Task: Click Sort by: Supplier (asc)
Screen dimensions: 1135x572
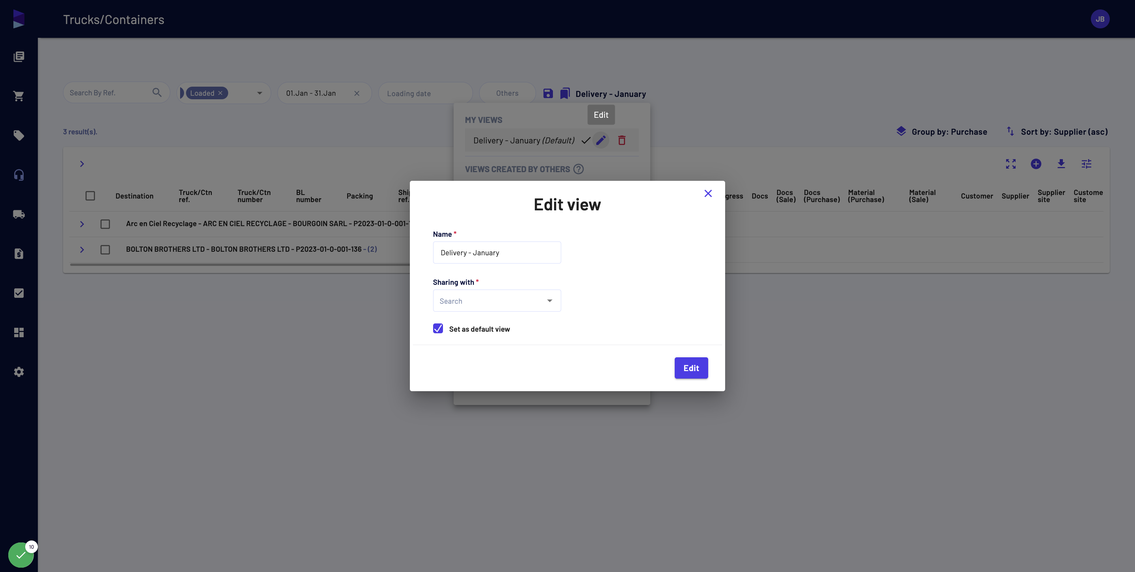Action: (1057, 132)
